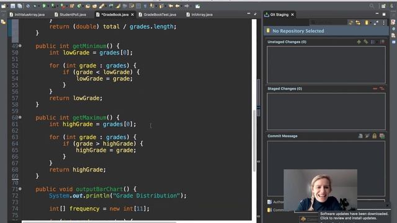The height and width of the screenshot is (223, 397).
Task: Open the Run button dropdown arrow
Action: [x=48, y=6]
